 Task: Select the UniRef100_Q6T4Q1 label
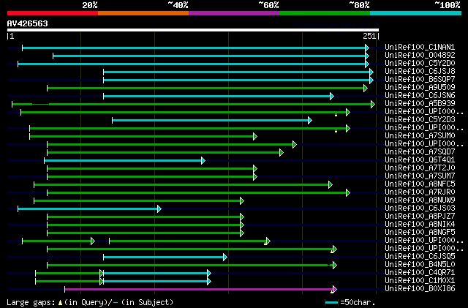click(x=420, y=159)
